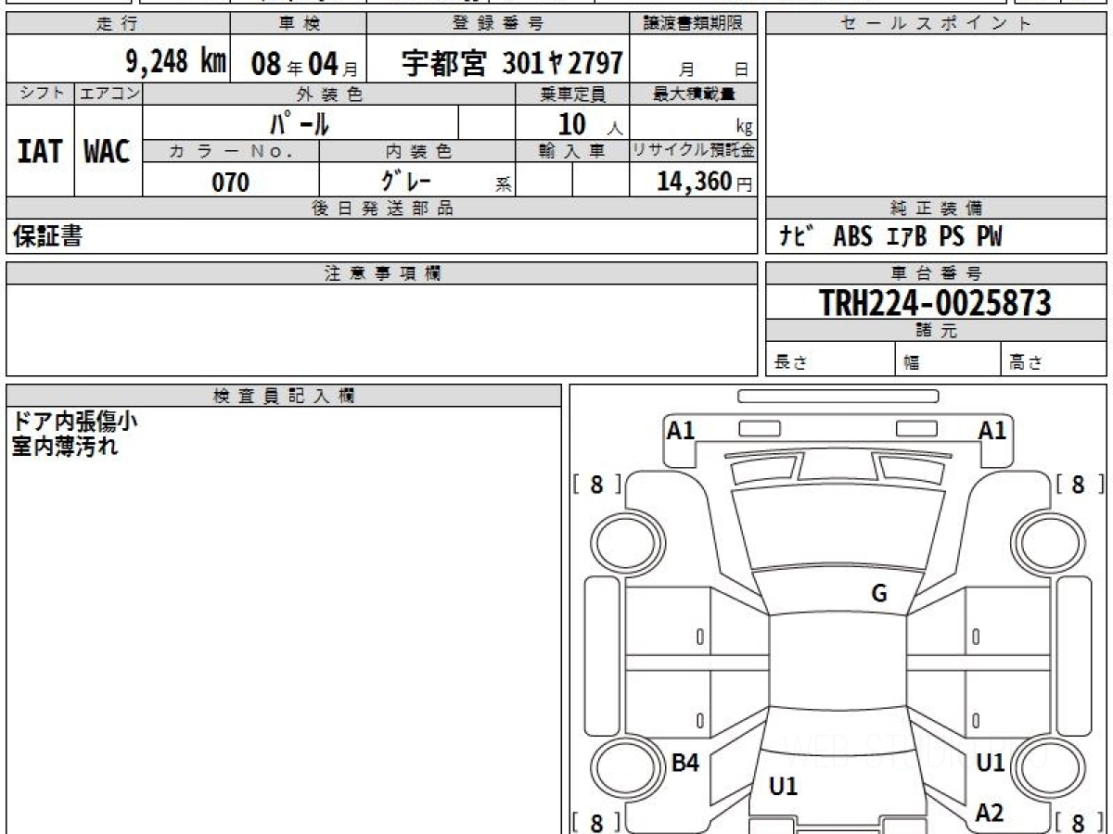Select the U1 mark on the rear panel
The image size is (1113, 834).
pyautogui.click(x=784, y=787)
